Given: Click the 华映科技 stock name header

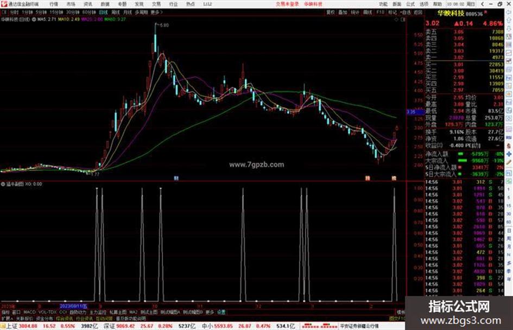Looking at the screenshot, I should point(451,14).
